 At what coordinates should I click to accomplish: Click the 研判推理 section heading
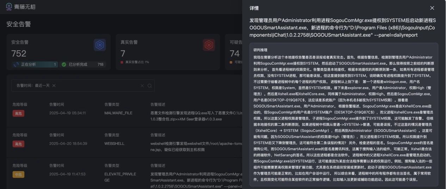(260, 50)
